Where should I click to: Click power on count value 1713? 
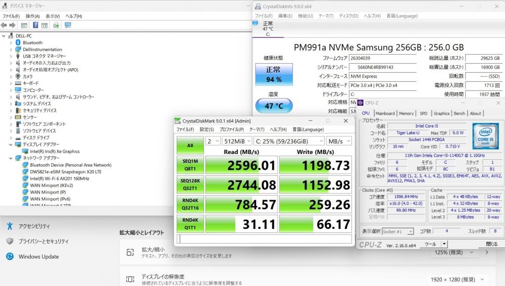pos(484,85)
